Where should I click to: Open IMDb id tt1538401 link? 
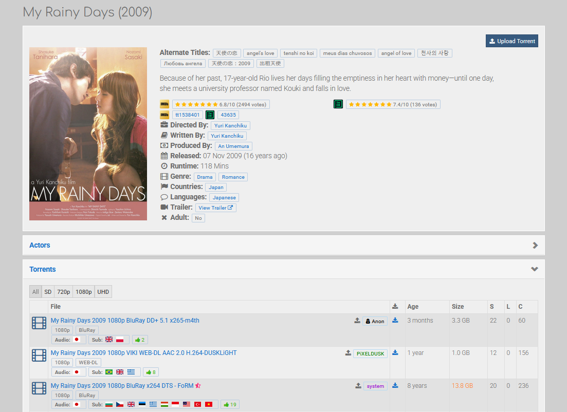[x=187, y=115]
